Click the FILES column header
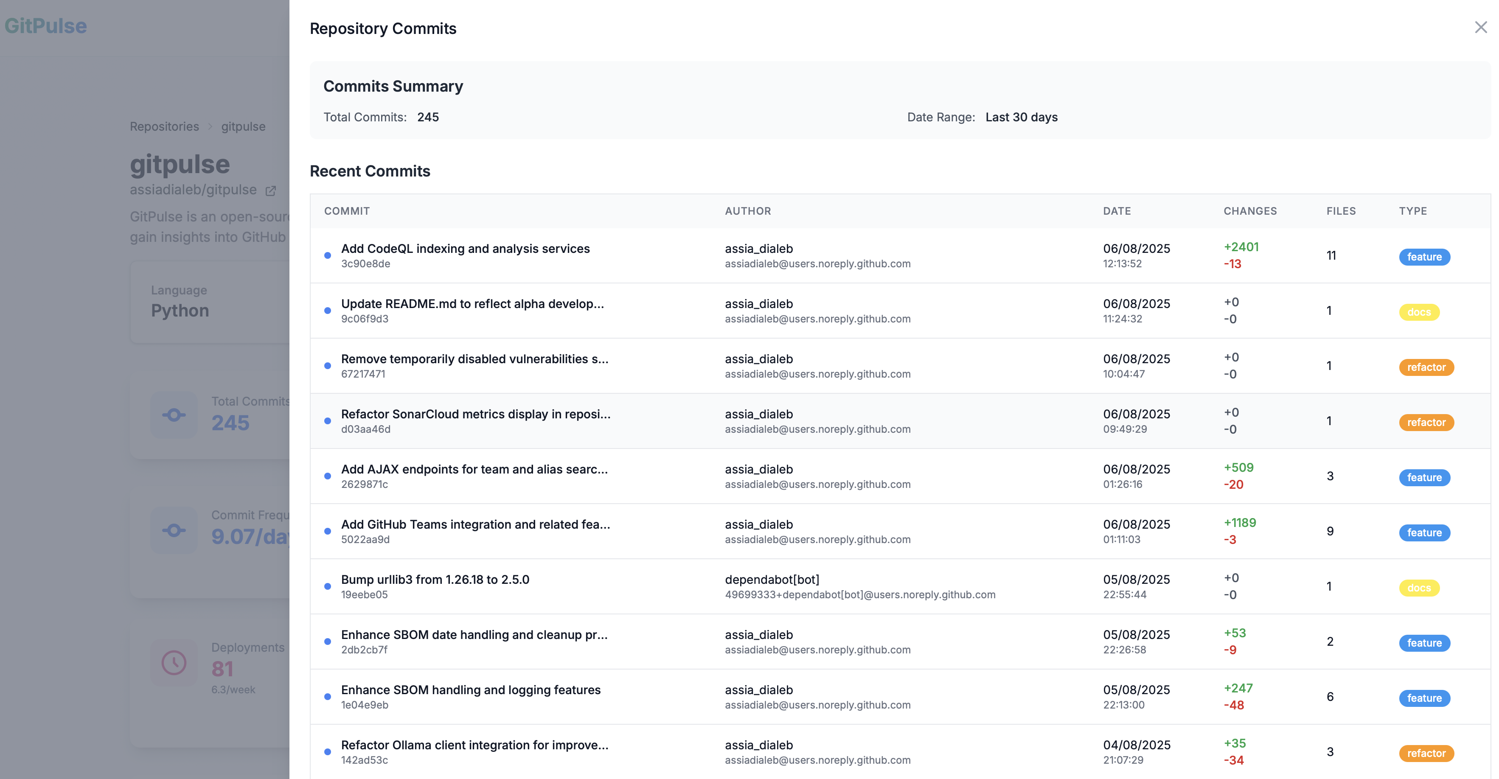Image resolution: width=1499 pixels, height=779 pixels. coord(1341,211)
